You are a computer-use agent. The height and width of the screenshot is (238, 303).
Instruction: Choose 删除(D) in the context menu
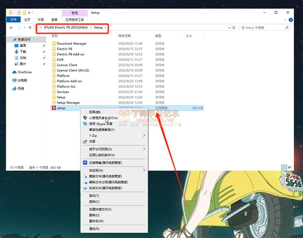click(x=114, y=215)
